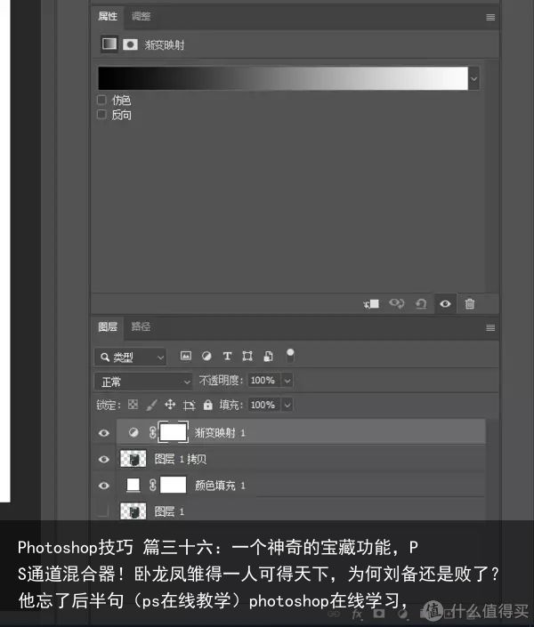534x627 pixels.
Task: Lock layer position
Action: tap(170, 405)
